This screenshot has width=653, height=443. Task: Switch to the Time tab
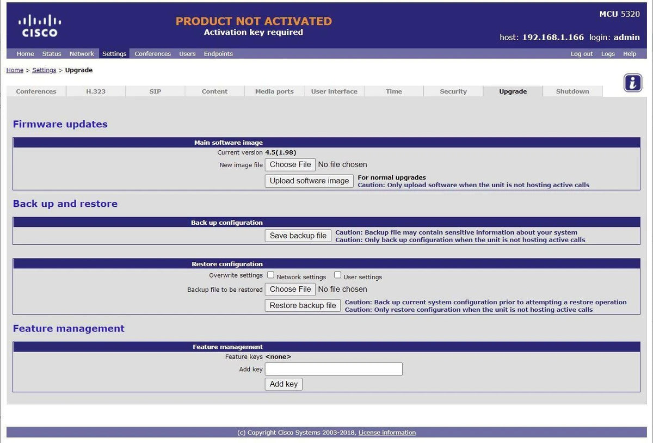coord(393,91)
